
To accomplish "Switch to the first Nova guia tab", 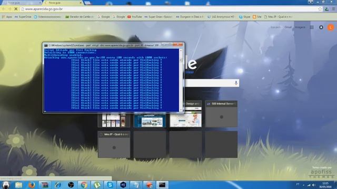I will 22,3.
